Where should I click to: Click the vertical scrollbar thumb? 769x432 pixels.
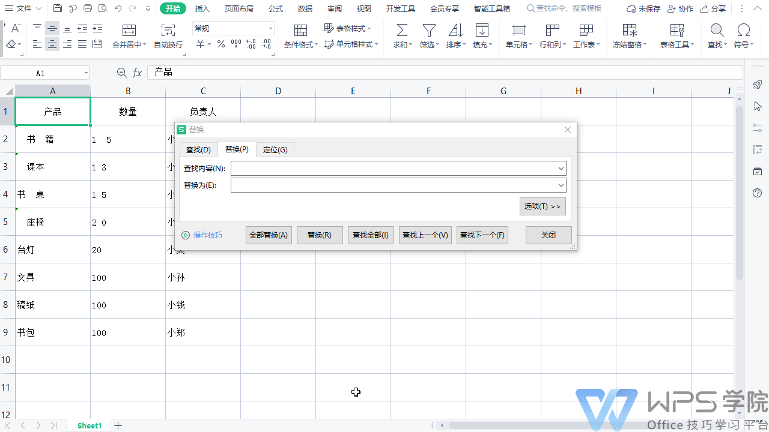tap(740, 192)
